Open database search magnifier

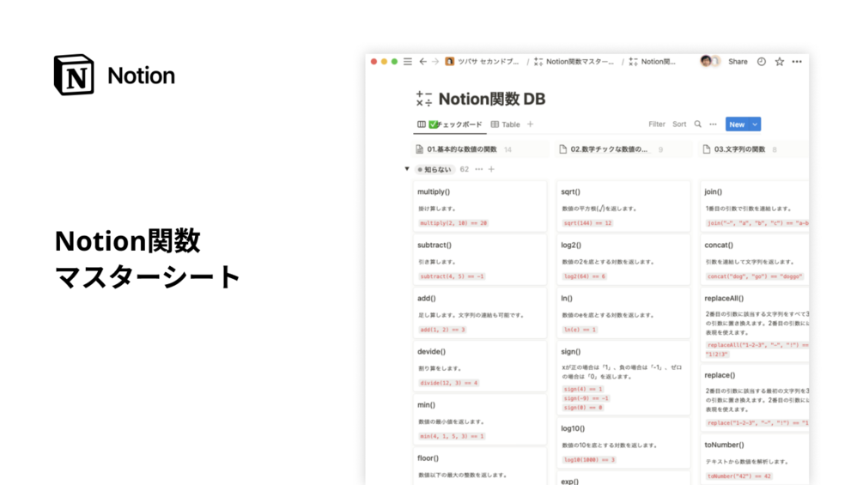click(698, 124)
